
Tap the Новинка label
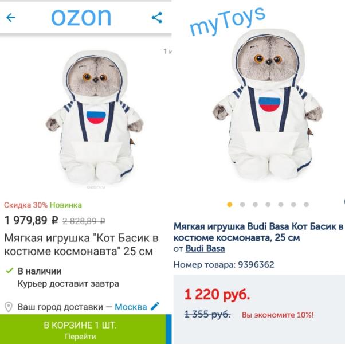tap(66, 205)
